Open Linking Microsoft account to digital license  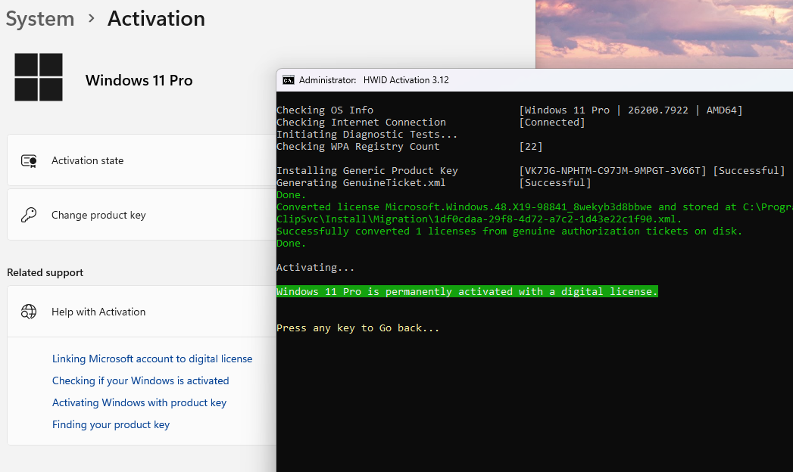152,359
